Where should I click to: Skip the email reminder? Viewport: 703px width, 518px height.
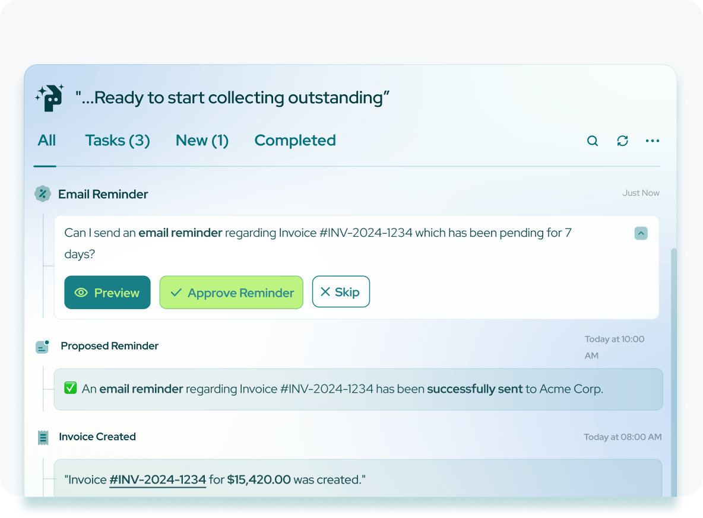pos(341,292)
